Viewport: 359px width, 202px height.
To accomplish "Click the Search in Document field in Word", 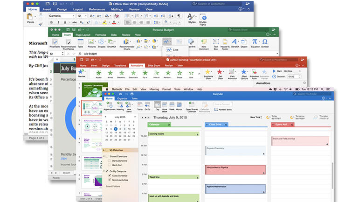I will click(217, 4).
